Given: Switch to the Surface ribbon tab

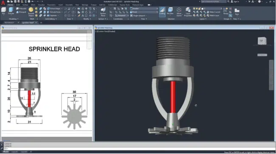Looking at the screenshot, I should [x=25, y=5].
